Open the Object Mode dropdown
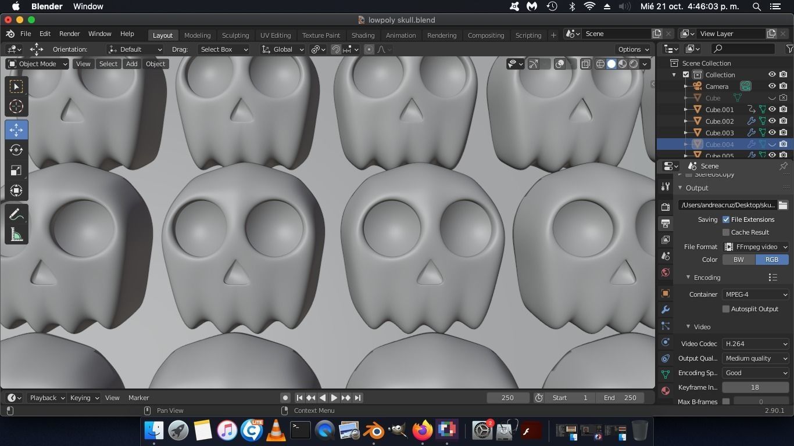Image resolution: width=794 pixels, height=446 pixels. 38,64
